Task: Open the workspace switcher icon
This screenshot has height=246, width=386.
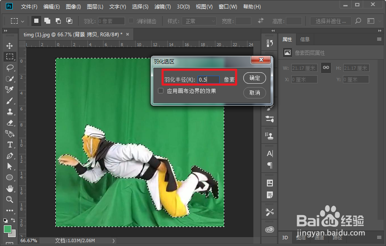Action: point(371,21)
